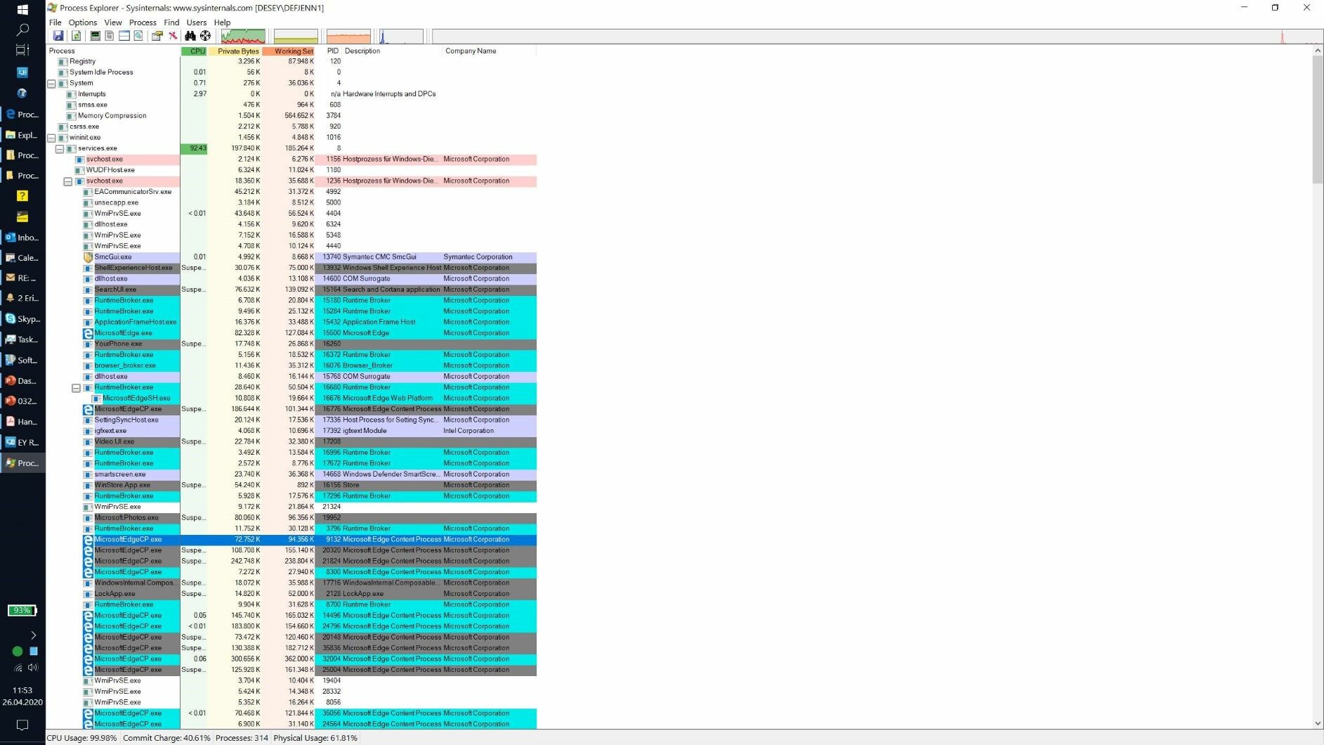Switch to Outlook Inbox taskbar item
The width and height of the screenshot is (1324, 745).
pyautogui.click(x=22, y=238)
